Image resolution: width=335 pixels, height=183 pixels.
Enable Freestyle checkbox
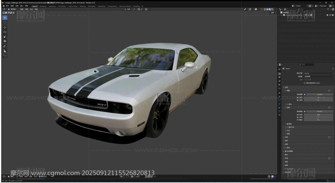pyautogui.click(x=286, y=169)
